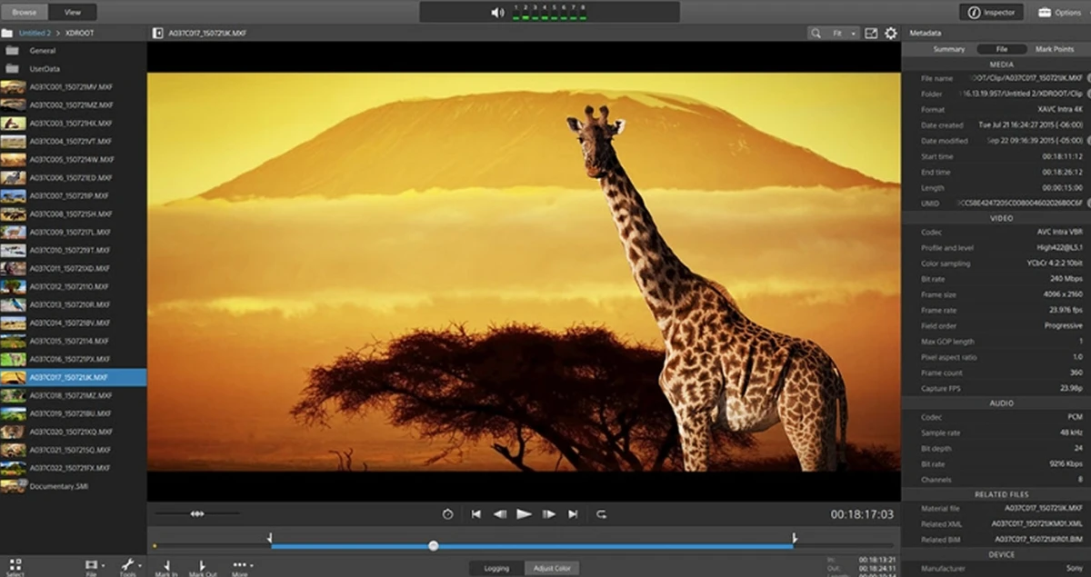Viewport: 1091px width, 577px height.
Task: Mute audio with the speaker icon
Action: (x=497, y=13)
